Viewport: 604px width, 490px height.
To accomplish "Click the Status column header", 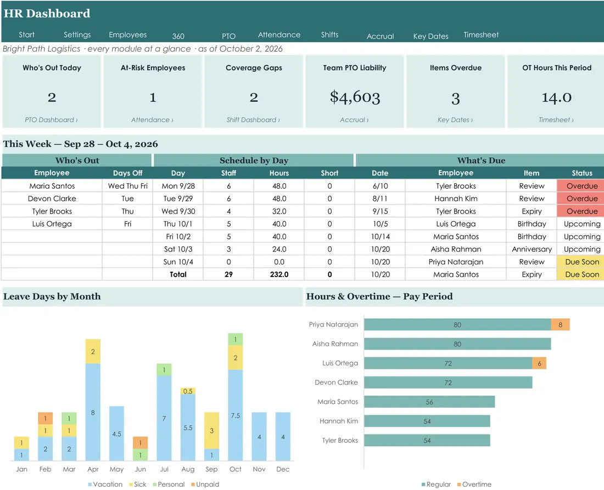I will click(581, 173).
